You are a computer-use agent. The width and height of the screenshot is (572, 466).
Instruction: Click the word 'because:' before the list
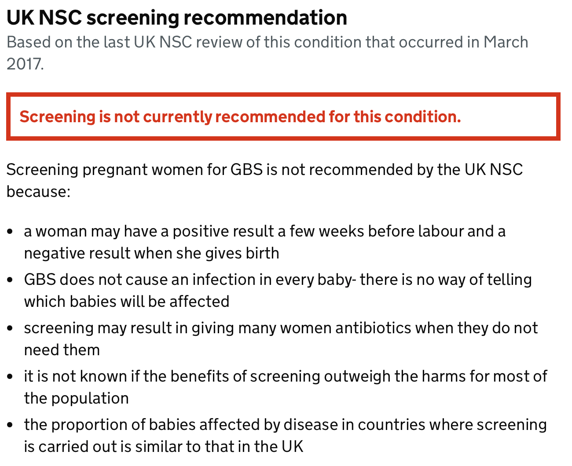pos(38,192)
